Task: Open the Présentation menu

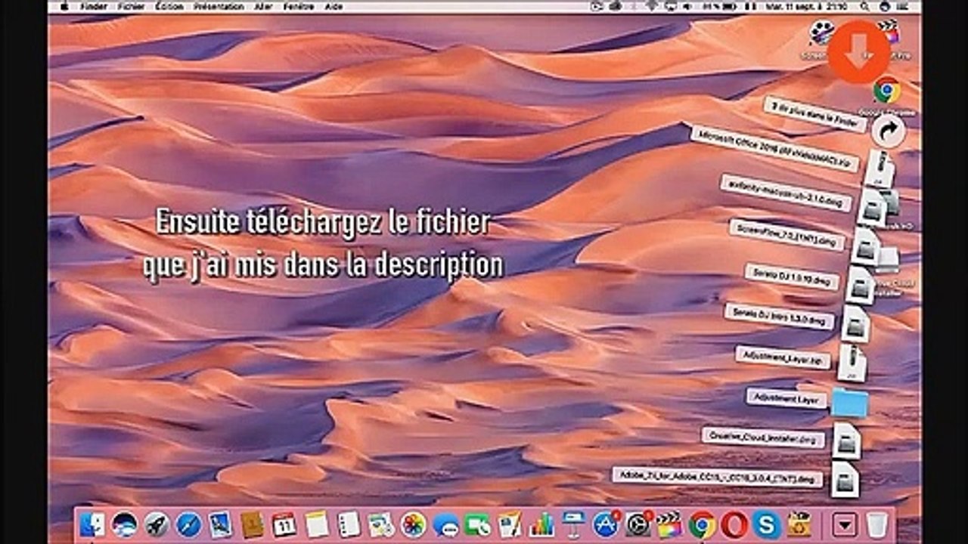Action: tap(218, 6)
